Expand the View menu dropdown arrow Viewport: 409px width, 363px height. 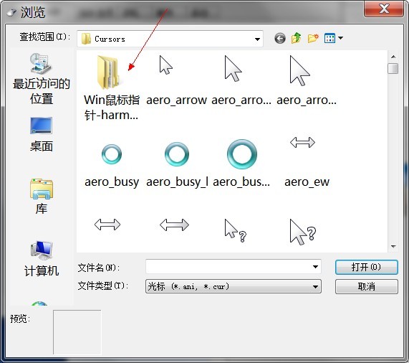pos(340,39)
